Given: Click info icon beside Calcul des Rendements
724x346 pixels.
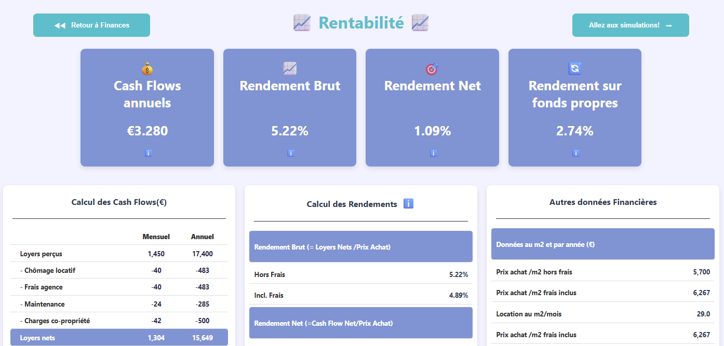Looking at the screenshot, I should tap(408, 204).
